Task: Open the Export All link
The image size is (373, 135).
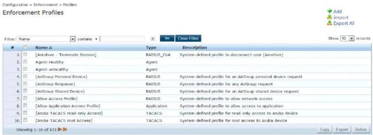Action: tap(344, 23)
